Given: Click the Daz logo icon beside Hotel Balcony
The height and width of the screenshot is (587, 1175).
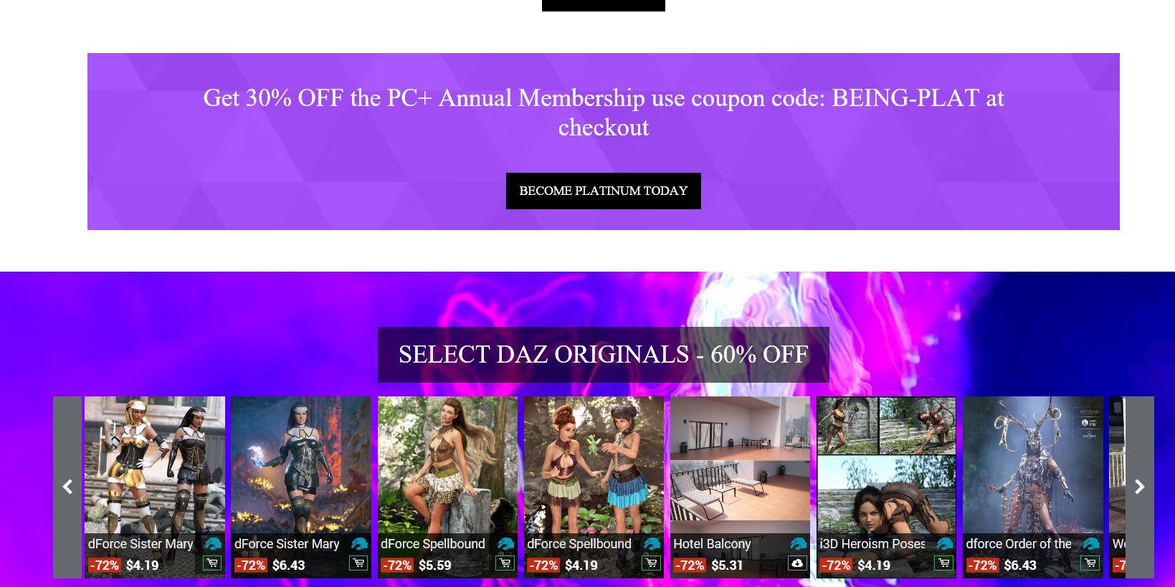Looking at the screenshot, I should click(798, 545).
